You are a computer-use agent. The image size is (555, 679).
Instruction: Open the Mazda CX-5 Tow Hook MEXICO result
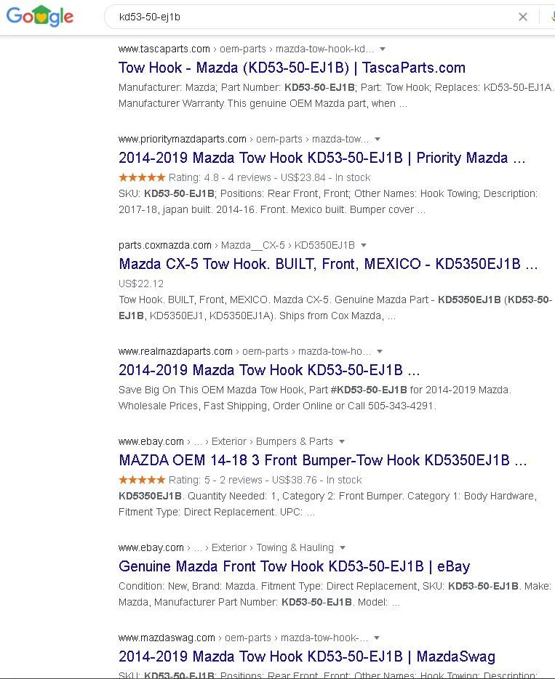328,264
